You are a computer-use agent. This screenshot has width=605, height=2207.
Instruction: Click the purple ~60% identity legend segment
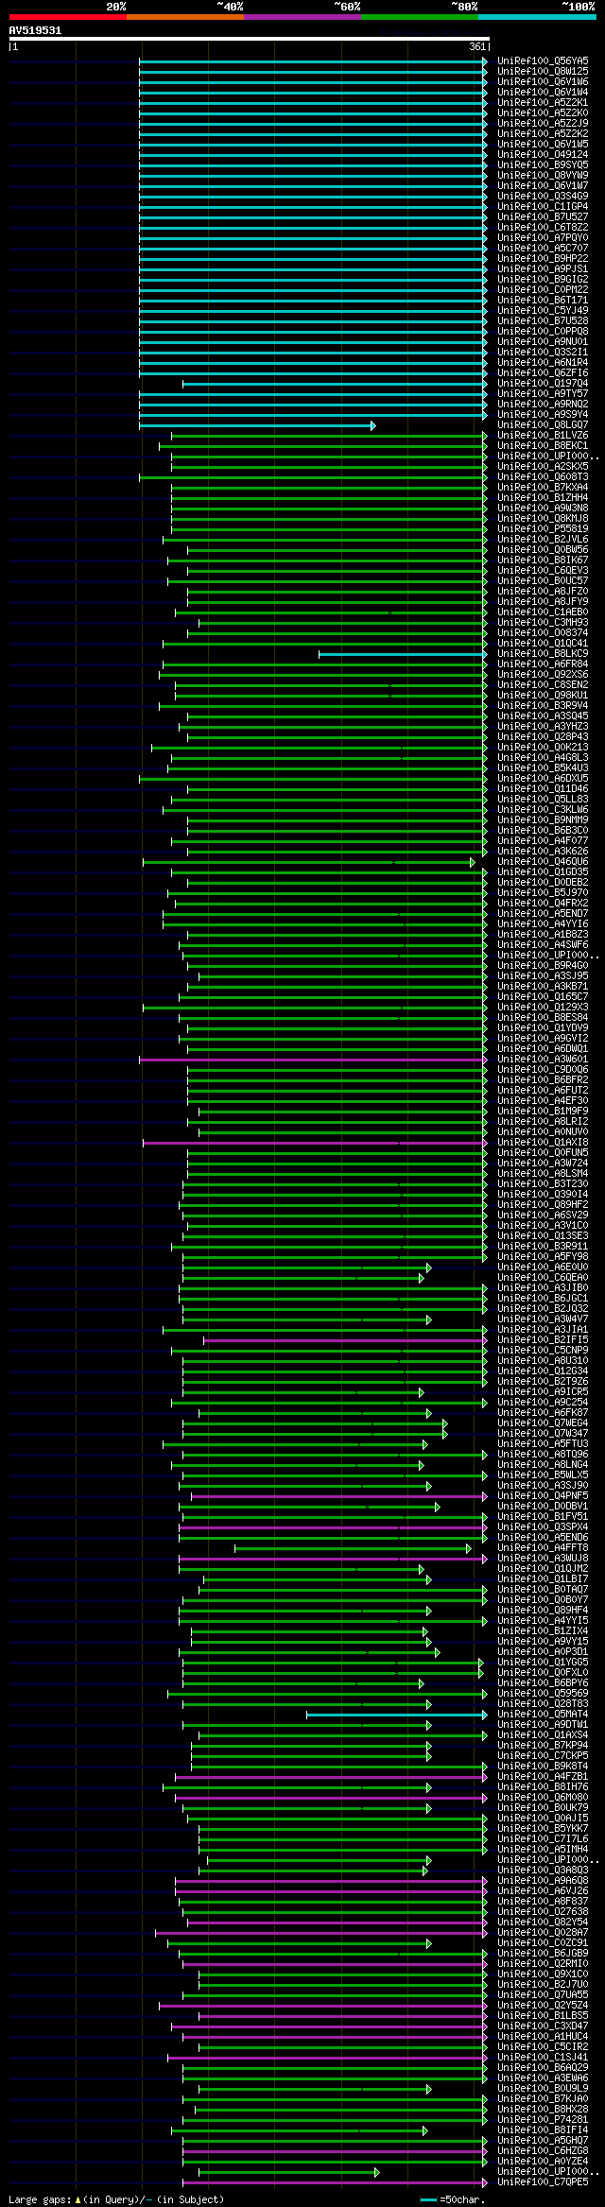pos(302,17)
